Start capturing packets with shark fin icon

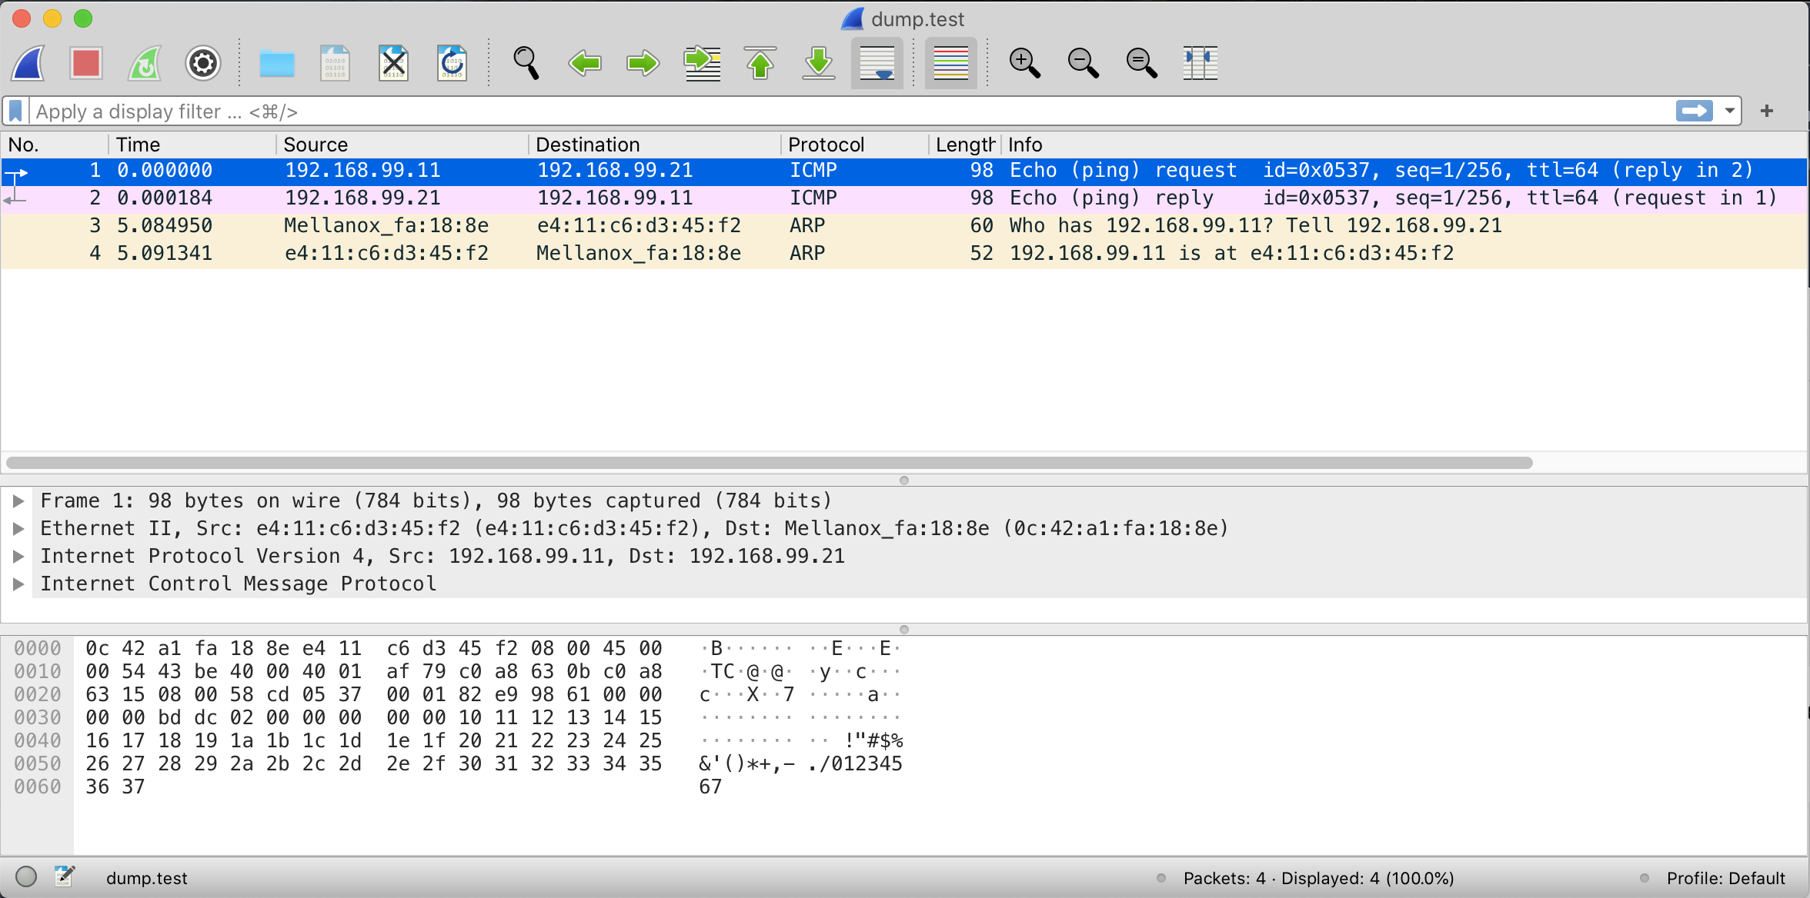click(x=28, y=63)
